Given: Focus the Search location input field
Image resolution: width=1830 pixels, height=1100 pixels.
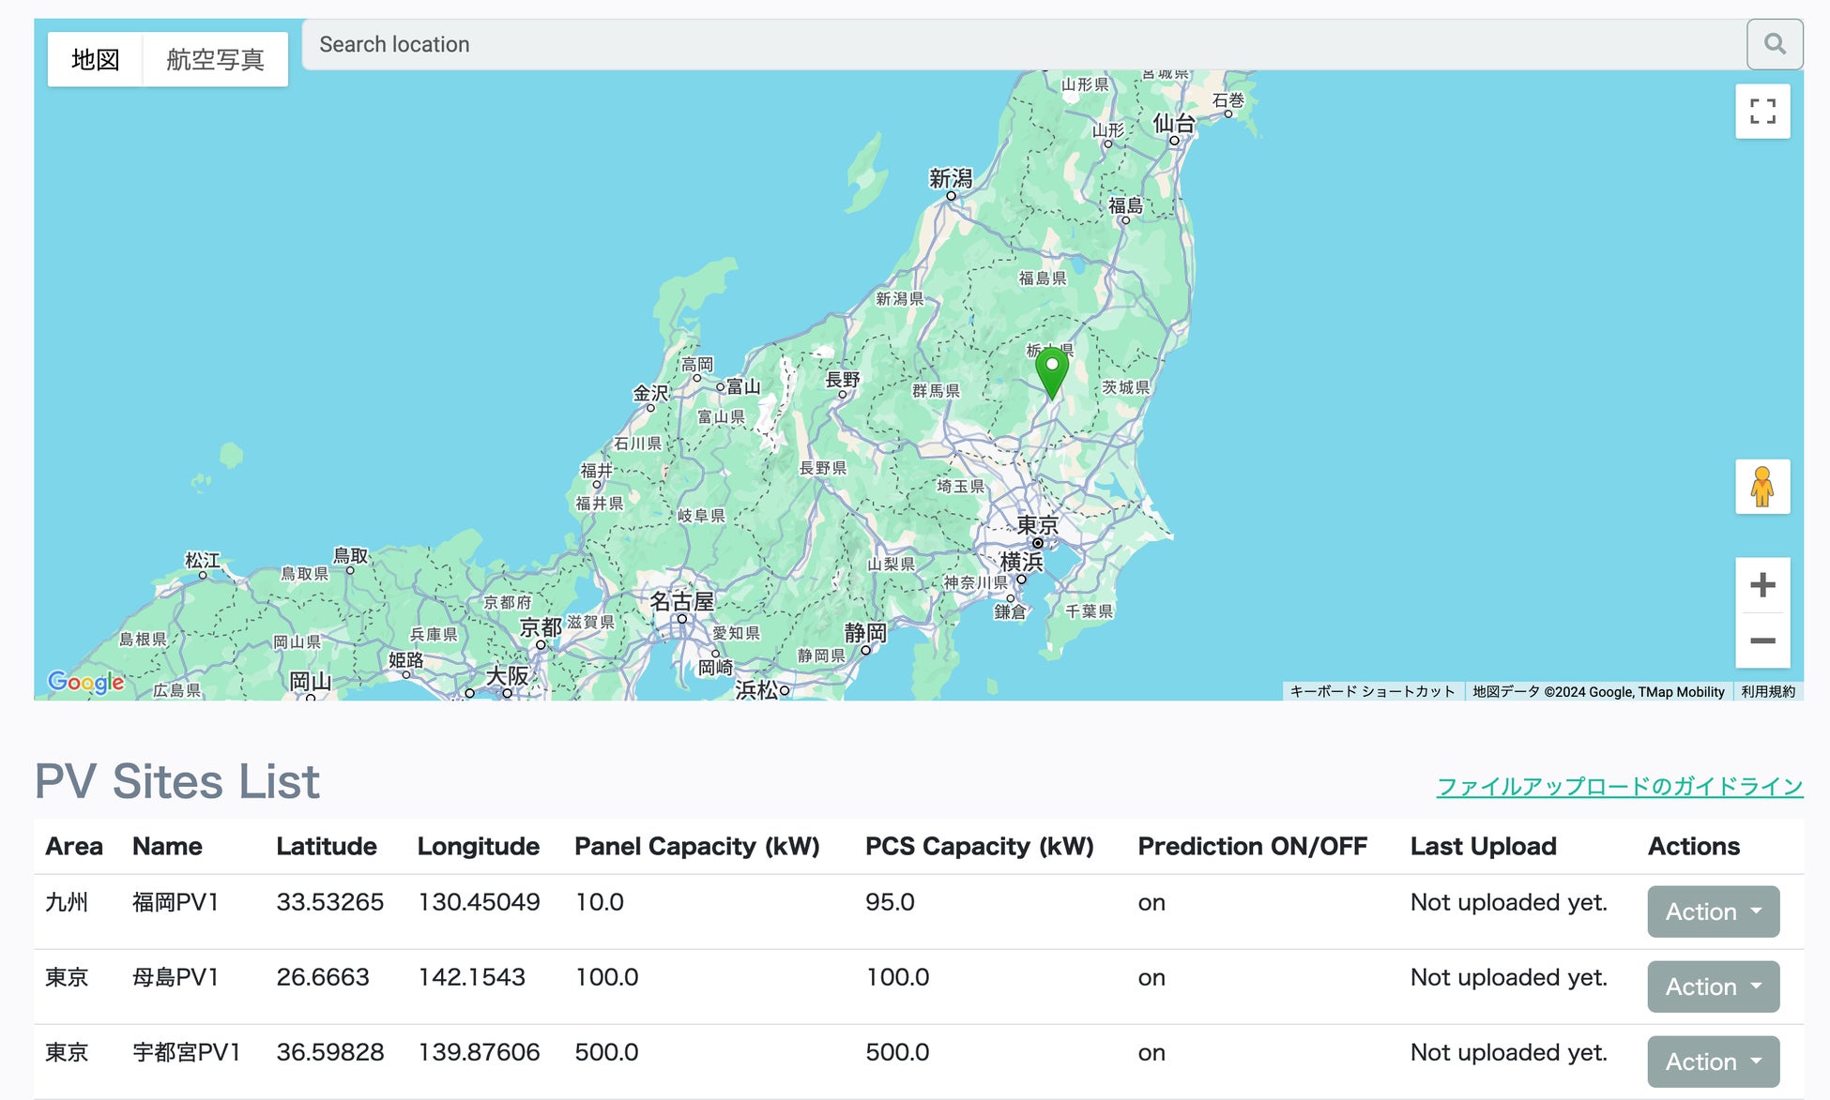Looking at the screenshot, I should (1023, 44).
